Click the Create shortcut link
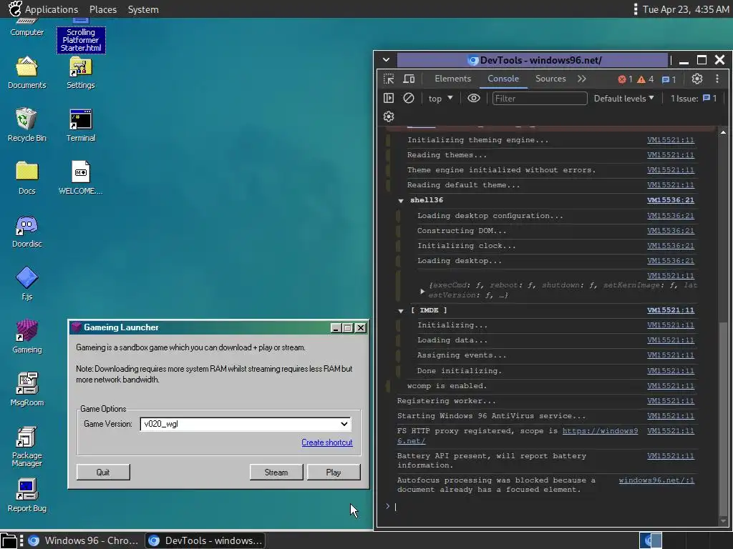Image resolution: width=733 pixels, height=549 pixels. coord(326,442)
